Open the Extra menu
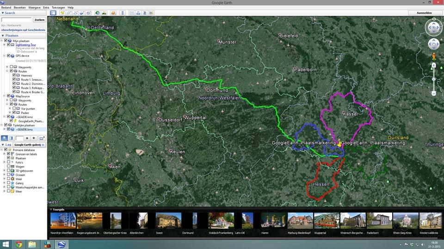Viewport: 444px width, 249px height. click(46, 8)
